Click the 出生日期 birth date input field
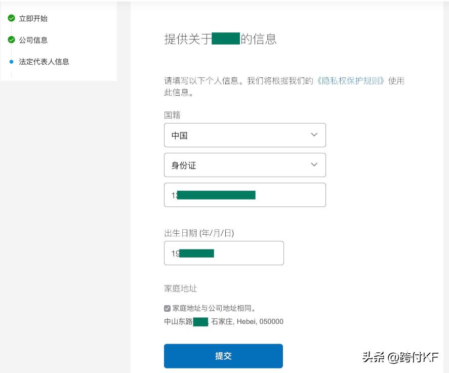Viewport: 449px width, 373px height. [x=223, y=253]
